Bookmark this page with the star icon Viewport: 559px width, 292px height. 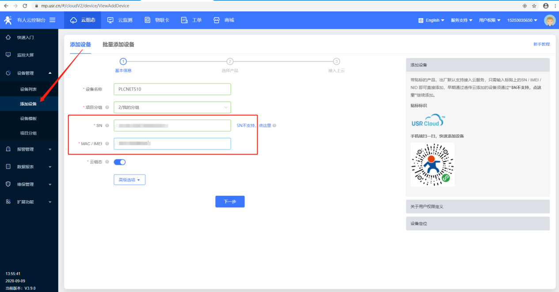(534, 6)
